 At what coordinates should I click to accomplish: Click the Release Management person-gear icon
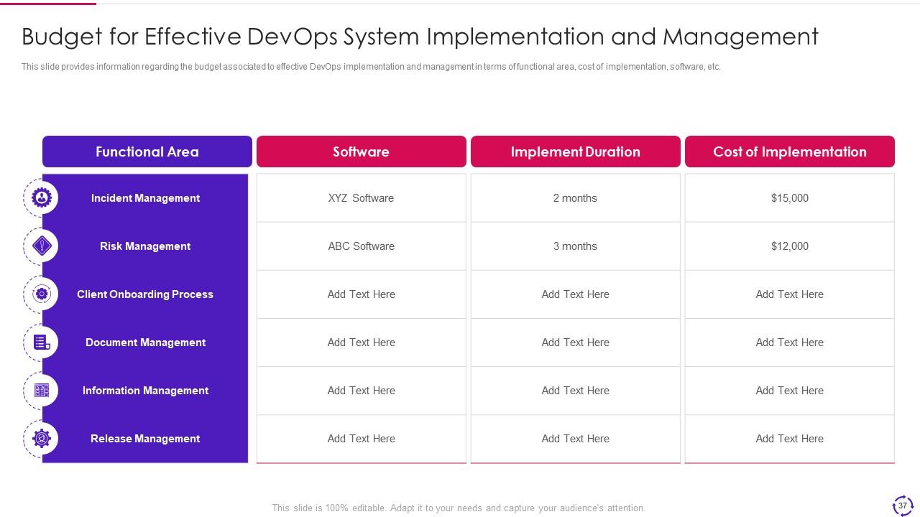pos(41,438)
